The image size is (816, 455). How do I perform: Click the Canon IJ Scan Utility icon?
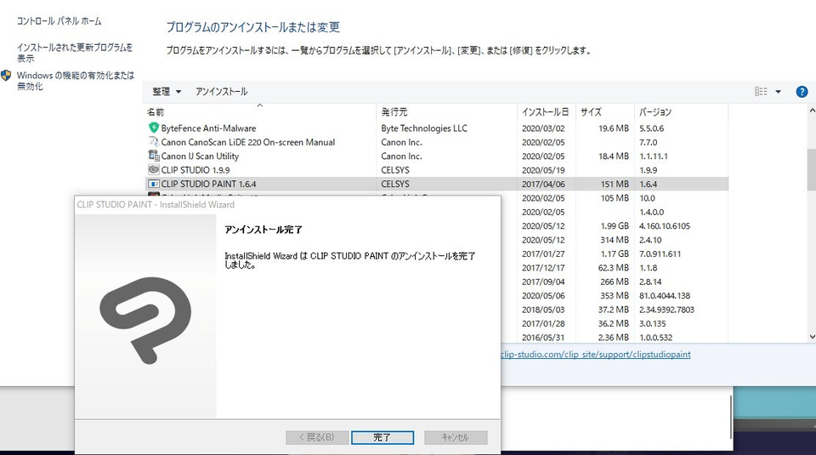pos(153,156)
